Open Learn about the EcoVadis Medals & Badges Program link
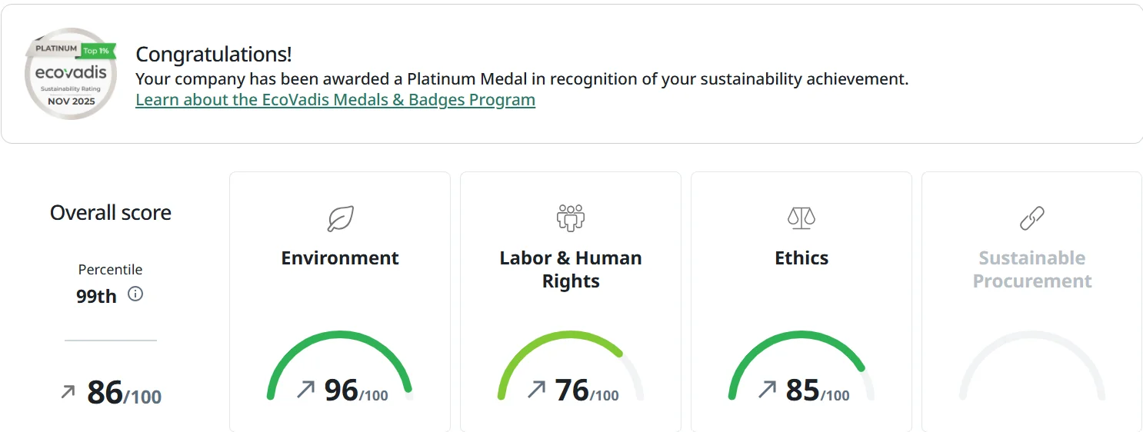1143x432 pixels. pyautogui.click(x=335, y=100)
